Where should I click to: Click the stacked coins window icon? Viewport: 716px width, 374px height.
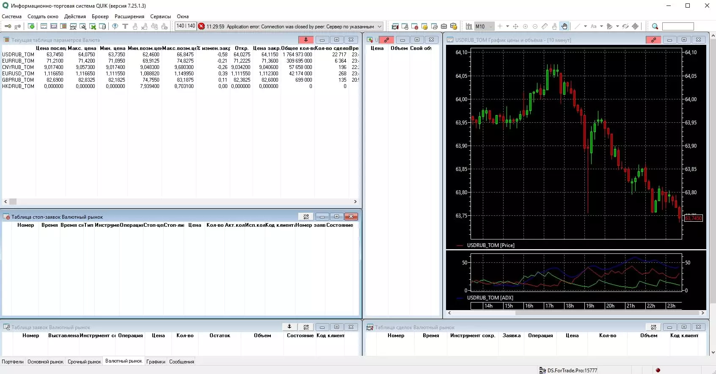pyautogui.click(x=424, y=26)
